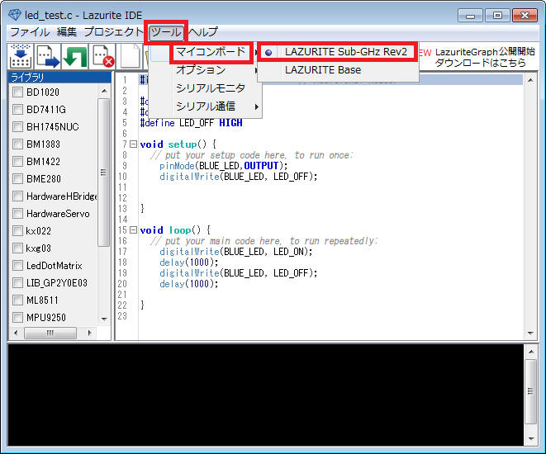546x454 pixels.
Task: Click code line 'pinMode(BLUE_LED,OUTPUT);'
Action: point(224,166)
